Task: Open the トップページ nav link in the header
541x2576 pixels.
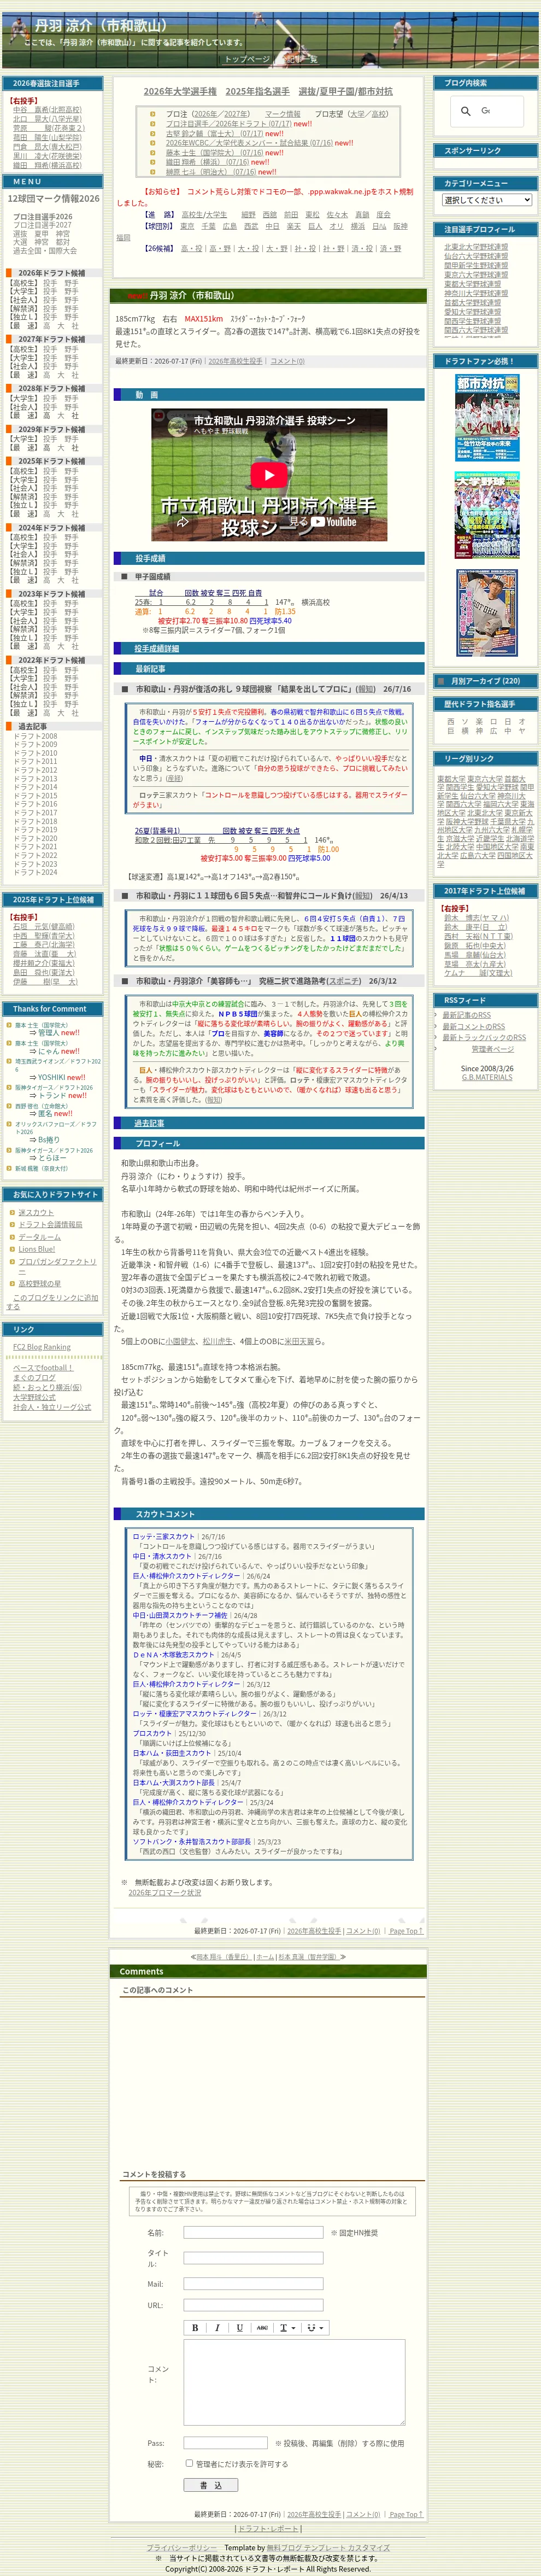Action: [247, 59]
